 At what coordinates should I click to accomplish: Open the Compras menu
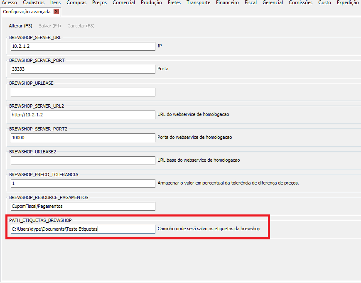[x=76, y=2]
